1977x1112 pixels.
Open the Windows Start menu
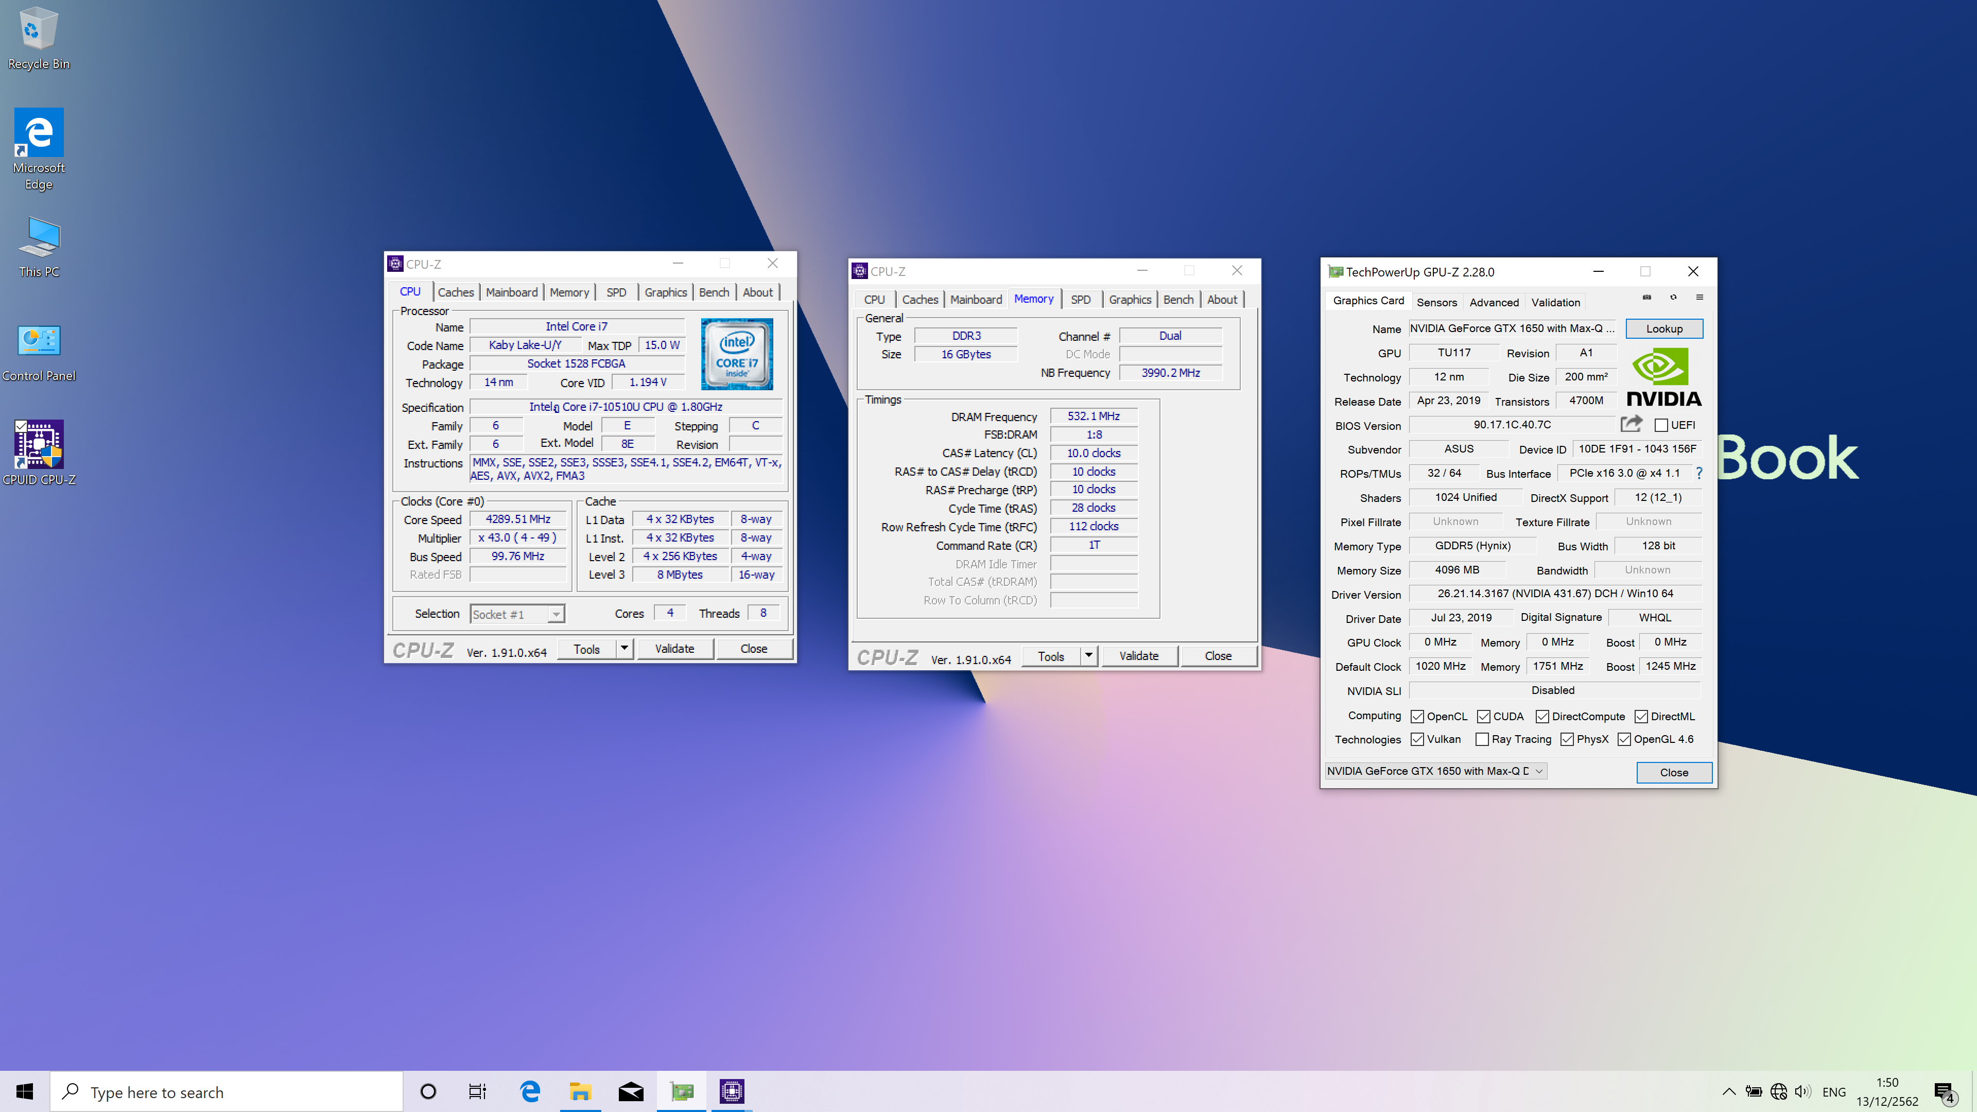25,1091
